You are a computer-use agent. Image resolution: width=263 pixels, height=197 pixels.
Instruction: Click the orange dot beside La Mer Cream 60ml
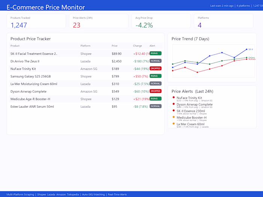(174, 123)
